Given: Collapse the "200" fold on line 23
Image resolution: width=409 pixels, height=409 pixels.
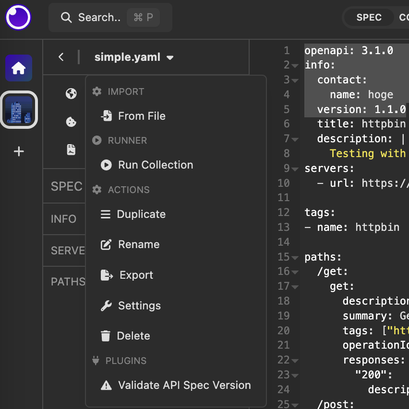Looking at the screenshot, I should pos(295,376).
